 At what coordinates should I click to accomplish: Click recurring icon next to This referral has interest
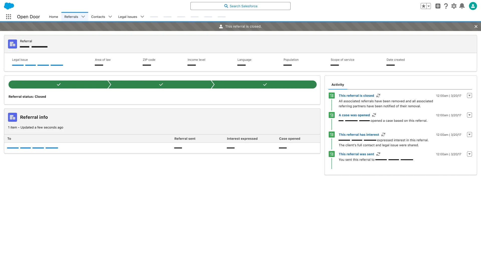(x=383, y=134)
